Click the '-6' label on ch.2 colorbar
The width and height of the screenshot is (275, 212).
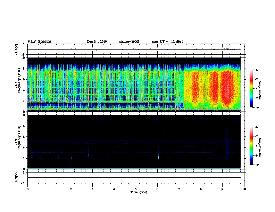256,127
